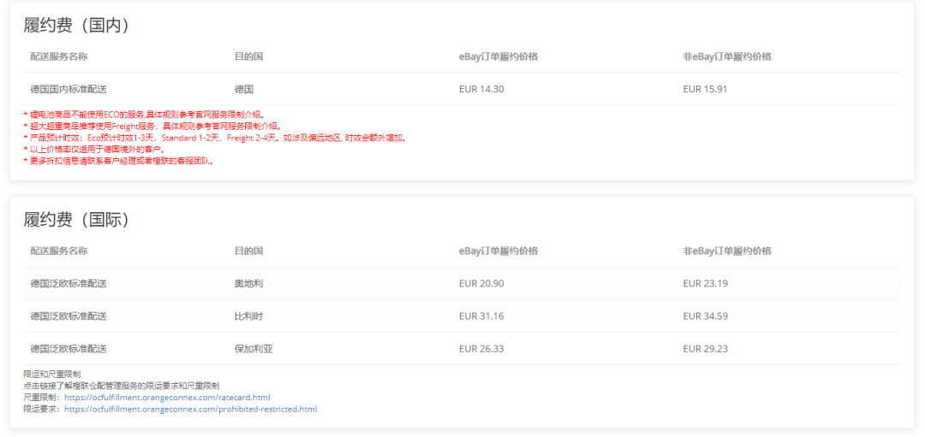Click 德国泛欧标准配送 in the 保加利亚 row
925x437 pixels.
tap(69, 349)
